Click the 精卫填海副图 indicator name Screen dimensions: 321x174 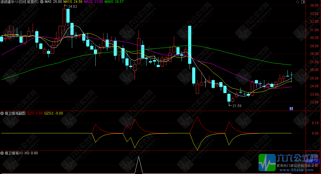tap(15, 113)
